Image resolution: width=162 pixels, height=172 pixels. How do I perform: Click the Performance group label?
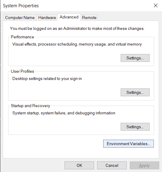22,37
